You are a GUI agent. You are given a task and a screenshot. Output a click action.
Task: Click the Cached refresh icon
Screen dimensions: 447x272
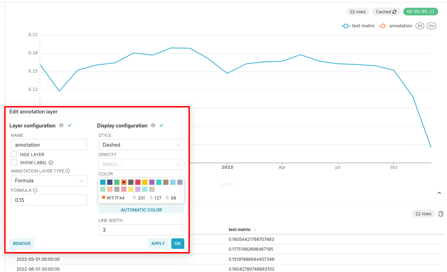point(394,12)
